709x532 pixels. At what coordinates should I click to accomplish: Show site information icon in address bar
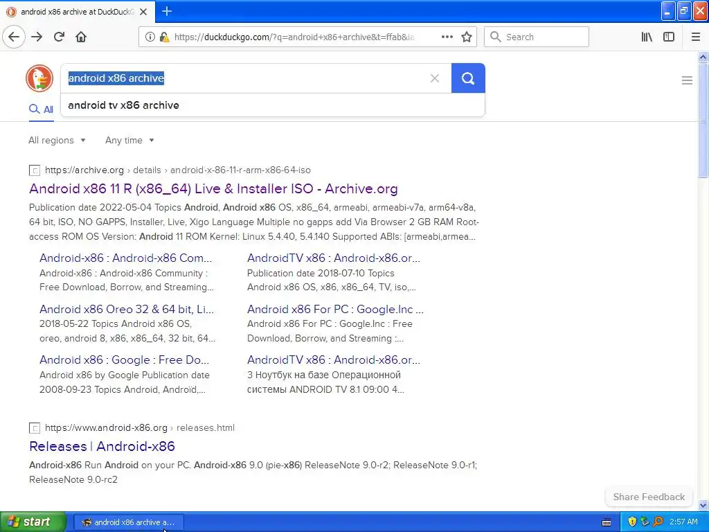[x=150, y=37]
